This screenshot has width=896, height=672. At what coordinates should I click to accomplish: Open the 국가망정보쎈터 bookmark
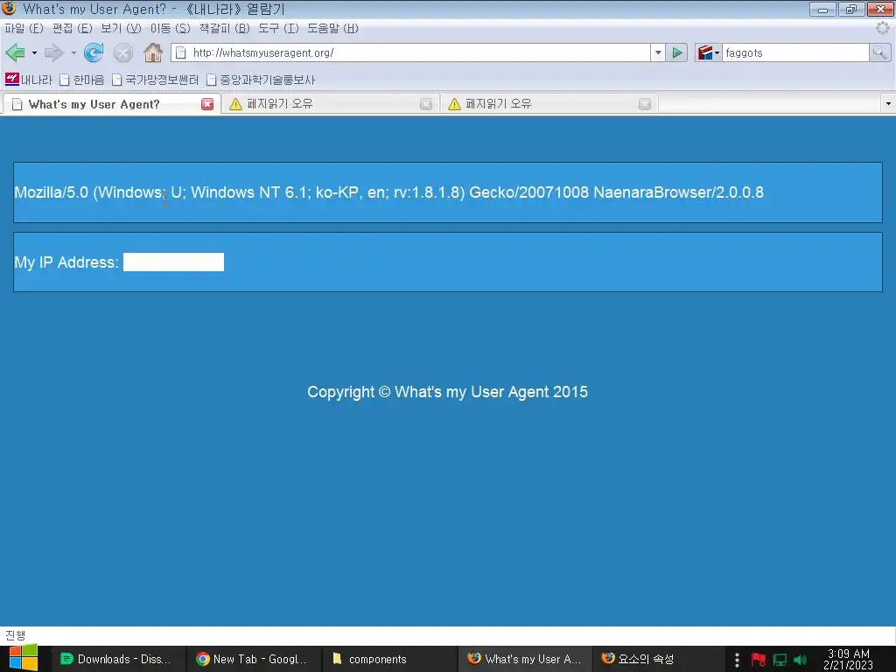pyautogui.click(x=156, y=80)
